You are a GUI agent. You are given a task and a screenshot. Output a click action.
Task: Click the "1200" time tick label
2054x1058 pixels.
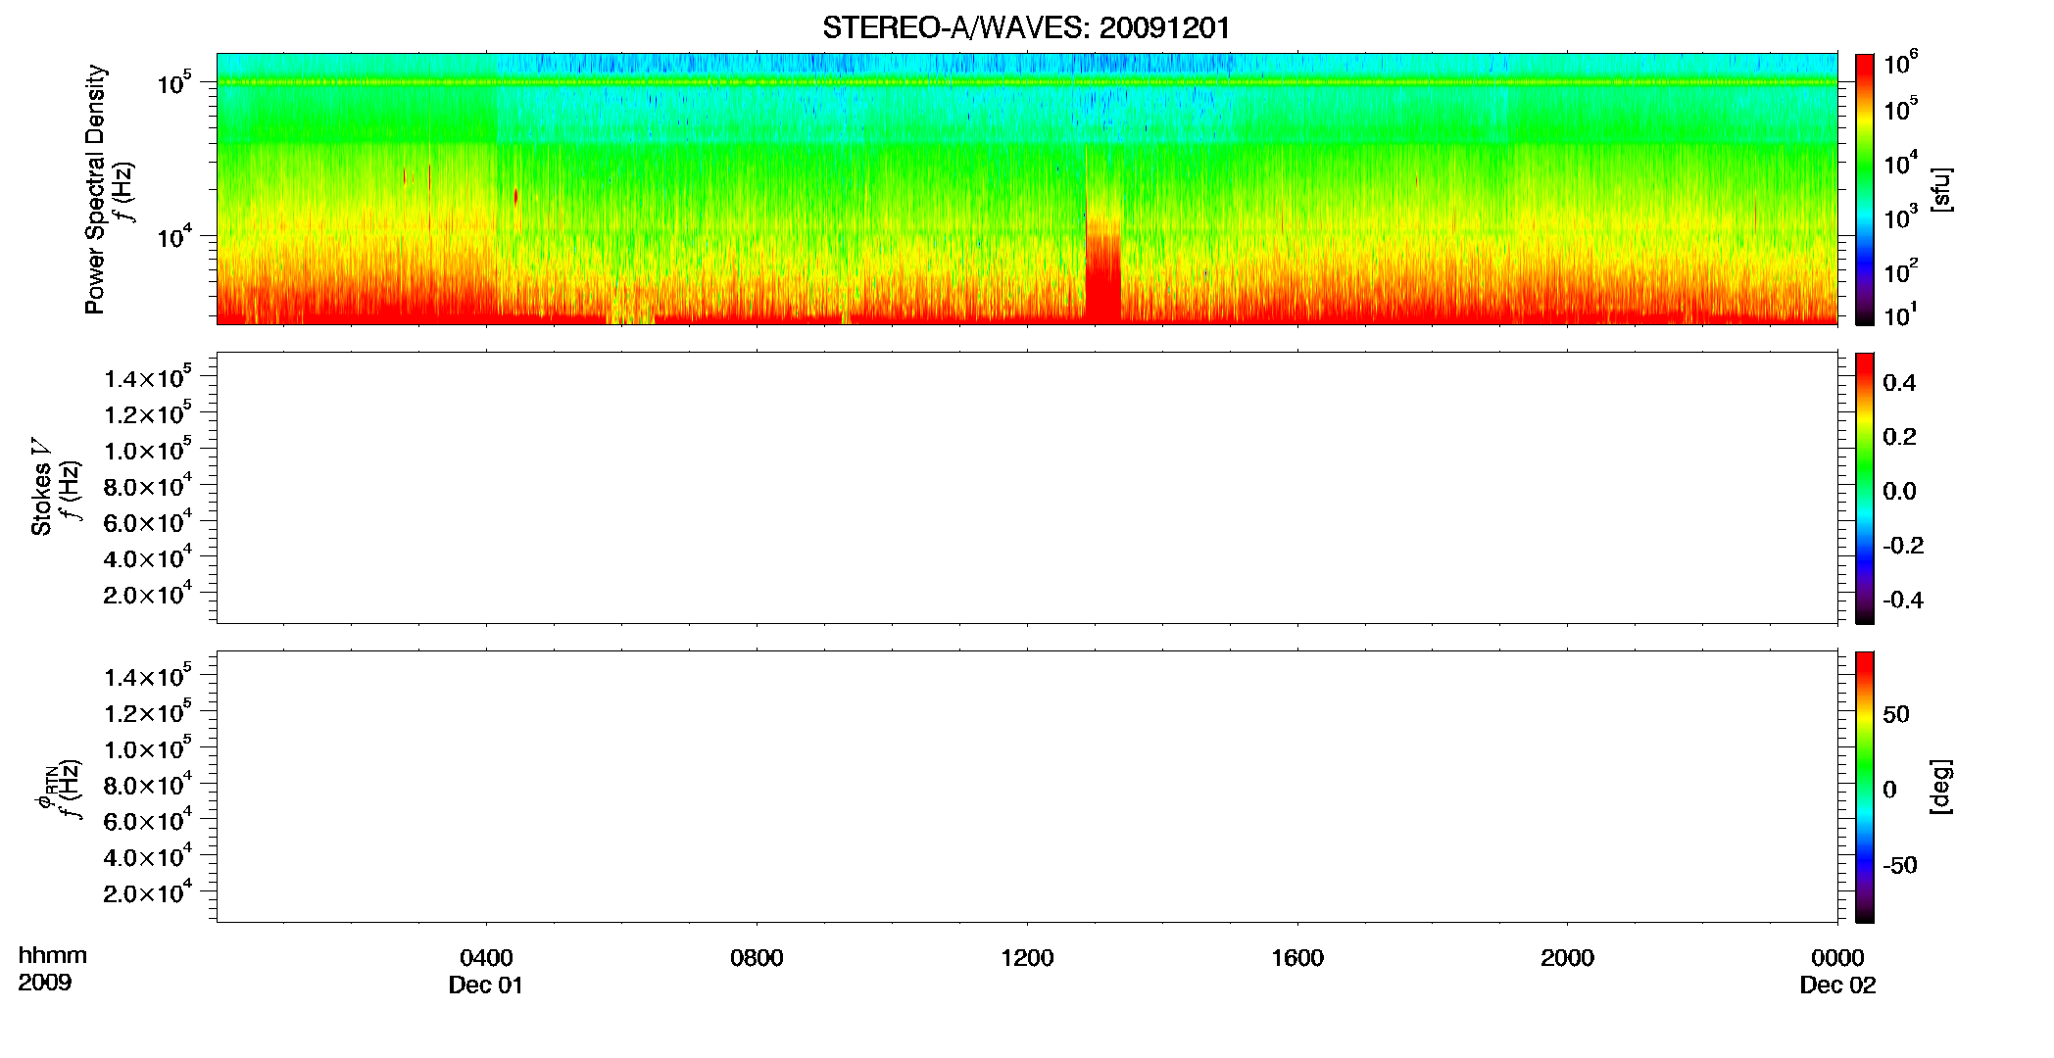[x=1027, y=958]
